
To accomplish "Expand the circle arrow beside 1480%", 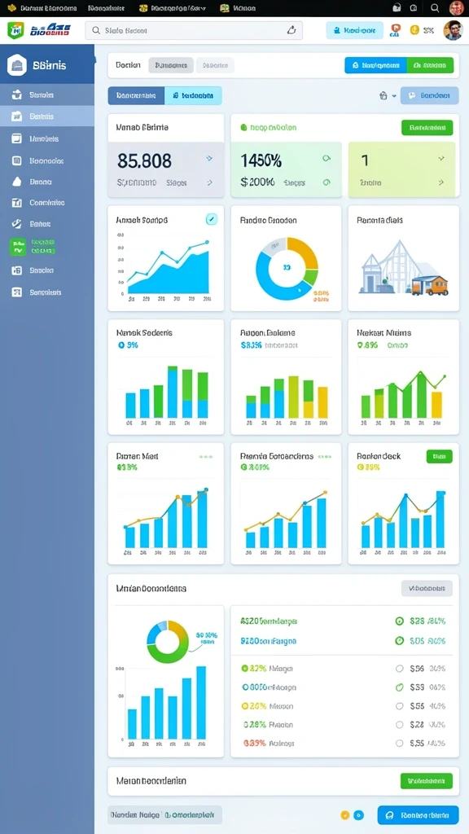I will 327,159.
